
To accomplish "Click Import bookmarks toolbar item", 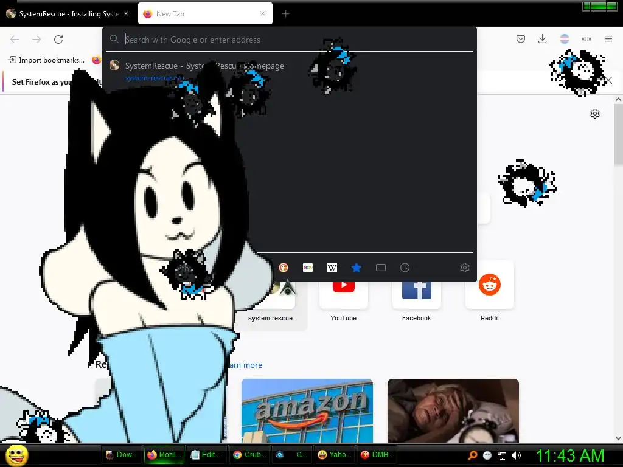I will point(46,60).
